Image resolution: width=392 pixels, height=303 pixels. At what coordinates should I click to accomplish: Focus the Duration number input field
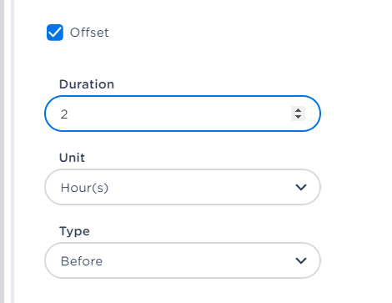pyautogui.click(x=183, y=114)
